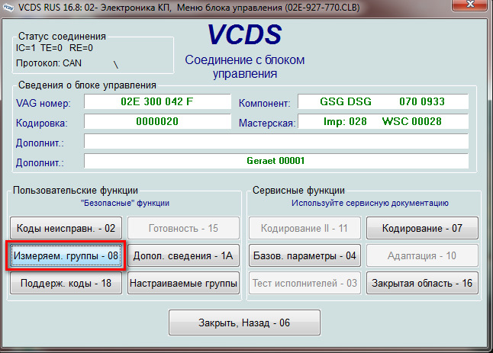Click the Мастерская field WSC 00028

coord(383,121)
